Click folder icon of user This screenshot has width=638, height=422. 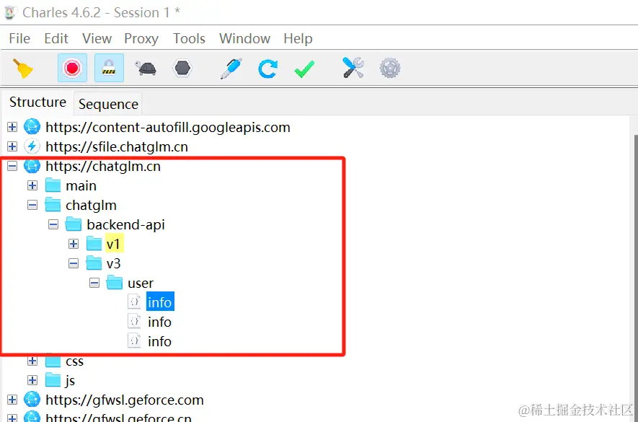tap(115, 282)
